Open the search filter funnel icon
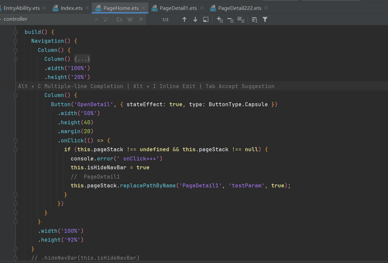388x263 pixels. click(x=265, y=20)
